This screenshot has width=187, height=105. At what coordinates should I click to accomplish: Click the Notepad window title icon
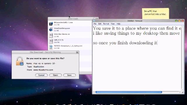pyautogui.click(x=94, y=21)
